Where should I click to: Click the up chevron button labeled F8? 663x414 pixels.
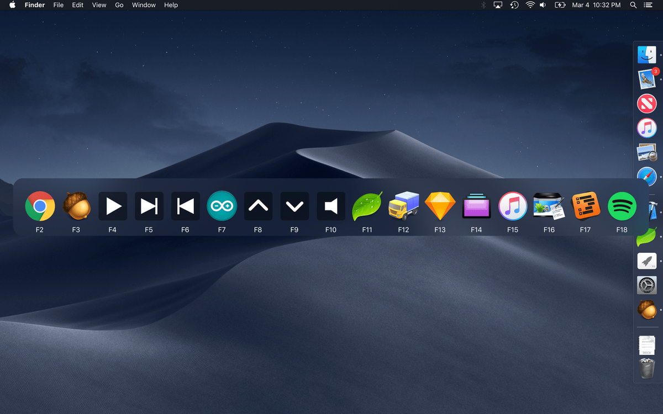pos(258,206)
